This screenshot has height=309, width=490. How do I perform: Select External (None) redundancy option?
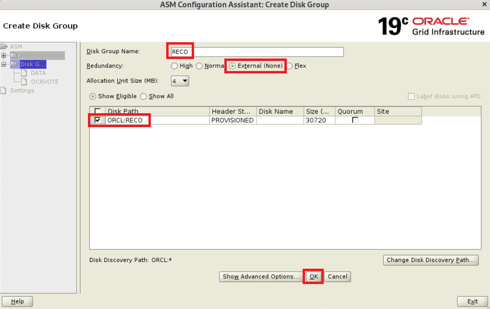point(232,66)
